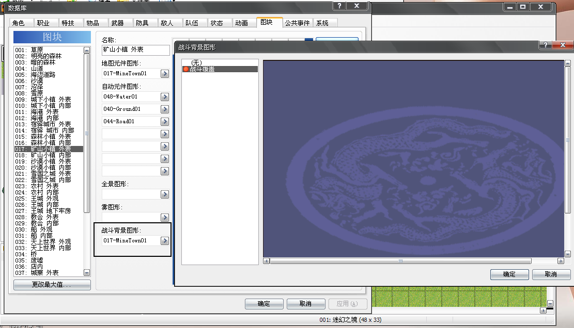
Task: Select tileset 013: 宿驿城市 外表
Action: (49, 125)
